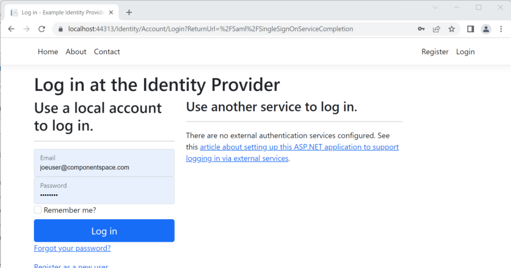The image size is (511, 268).
Task: Click the browser profile avatar icon
Action: pyautogui.click(x=486, y=29)
